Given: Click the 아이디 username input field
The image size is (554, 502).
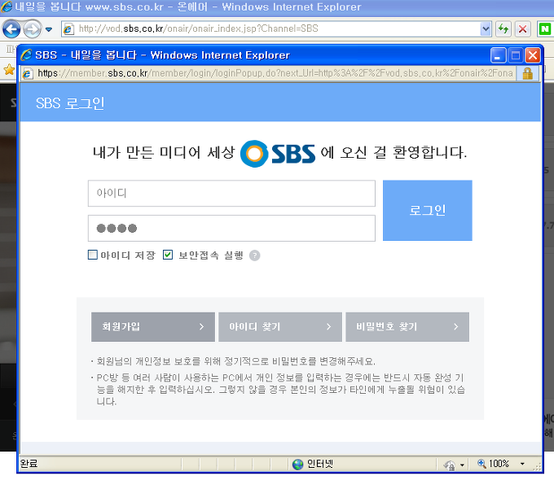Looking at the screenshot, I should coord(231,194).
